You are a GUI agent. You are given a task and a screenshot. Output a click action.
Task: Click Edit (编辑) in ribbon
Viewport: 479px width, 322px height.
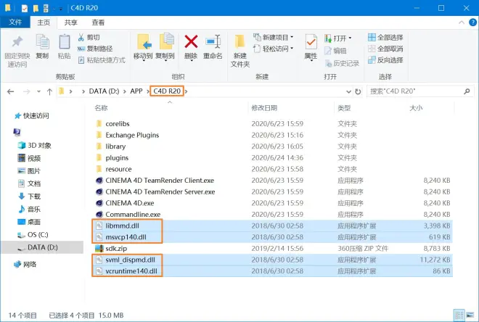pyautogui.click(x=335, y=51)
